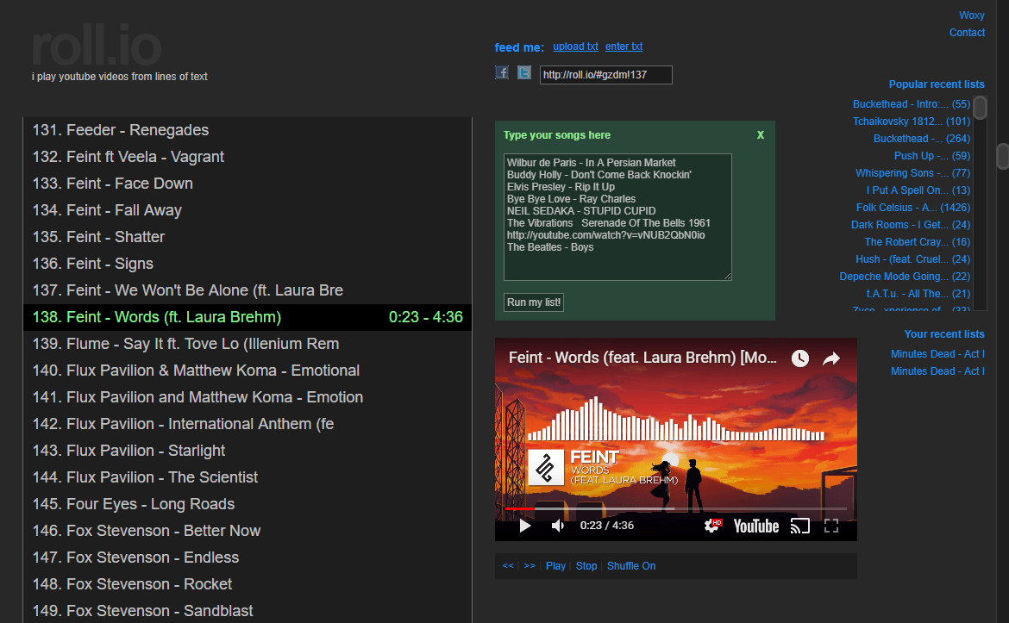This screenshot has height=623, width=1009.
Task: Play 142. Flux Pavilion - International Anthem
Action: tap(248, 424)
